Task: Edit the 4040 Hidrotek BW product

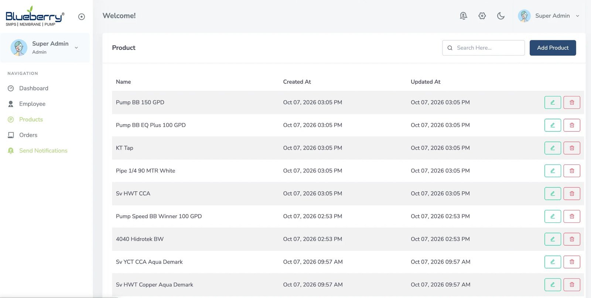Action: [x=553, y=239]
